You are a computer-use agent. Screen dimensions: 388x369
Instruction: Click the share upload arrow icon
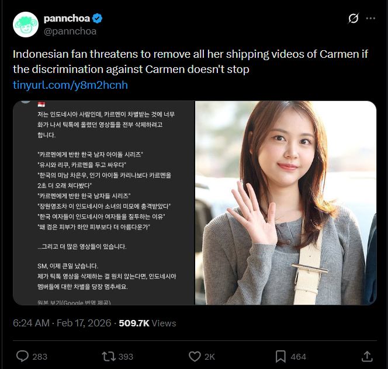coord(367,356)
